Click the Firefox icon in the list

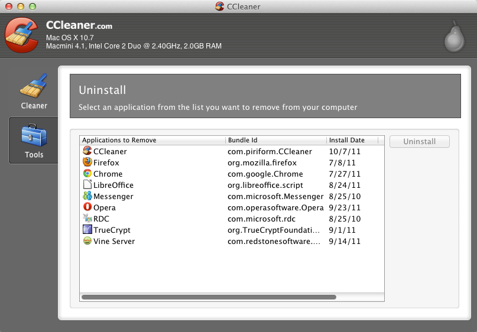pyautogui.click(x=87, y=162)
